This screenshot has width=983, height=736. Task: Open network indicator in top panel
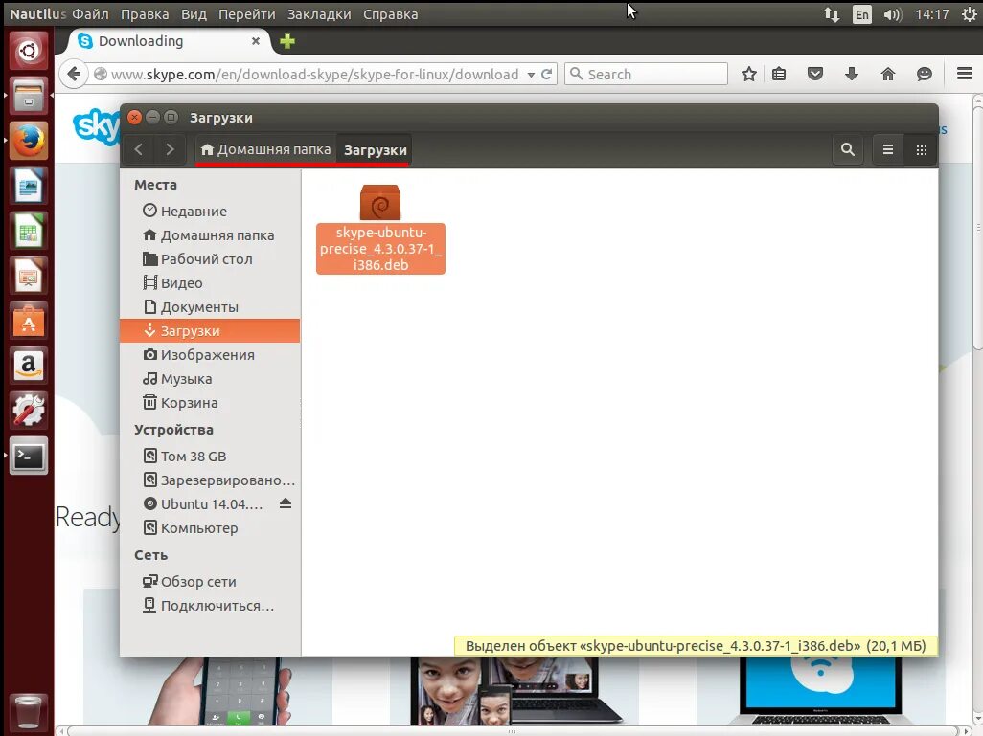pos(832,14)
